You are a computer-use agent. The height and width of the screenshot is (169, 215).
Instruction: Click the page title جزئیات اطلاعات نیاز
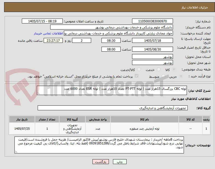[195, 7]
